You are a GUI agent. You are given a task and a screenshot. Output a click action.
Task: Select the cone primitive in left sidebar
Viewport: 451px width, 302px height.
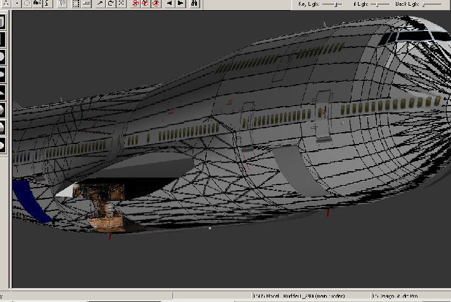coord(3,92)
